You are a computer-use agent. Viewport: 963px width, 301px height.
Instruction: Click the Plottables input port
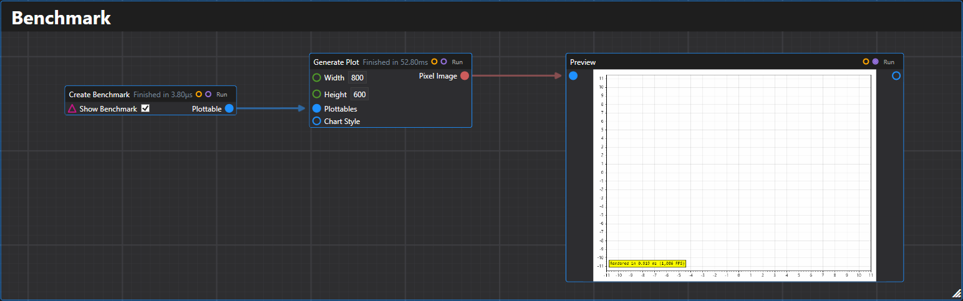click(317, 108)
